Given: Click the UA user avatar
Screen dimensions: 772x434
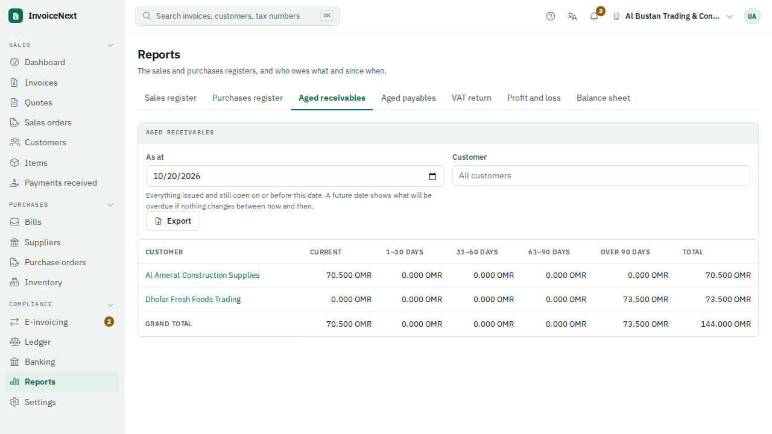Looking at the screenshot, I should (752, 16).
